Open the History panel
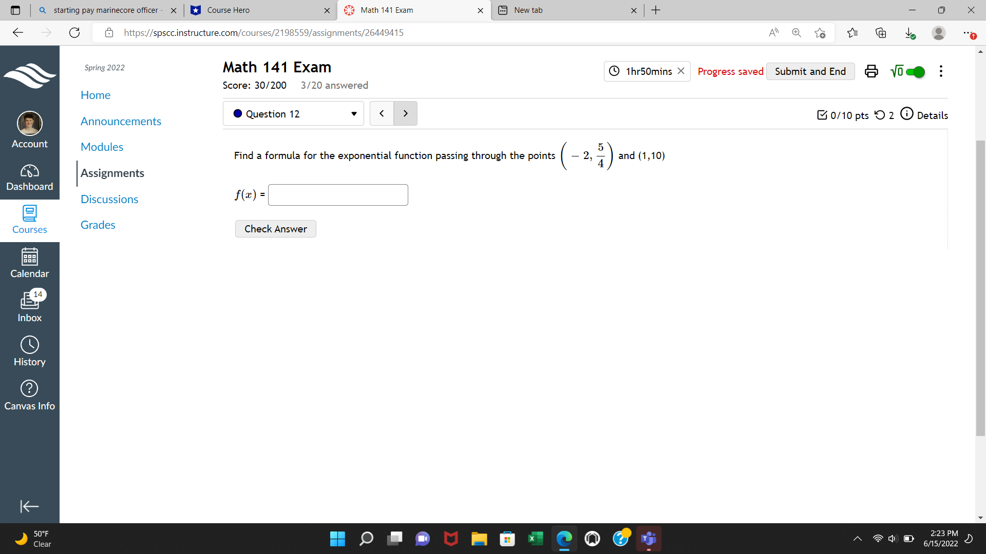 tap(29, 351)
